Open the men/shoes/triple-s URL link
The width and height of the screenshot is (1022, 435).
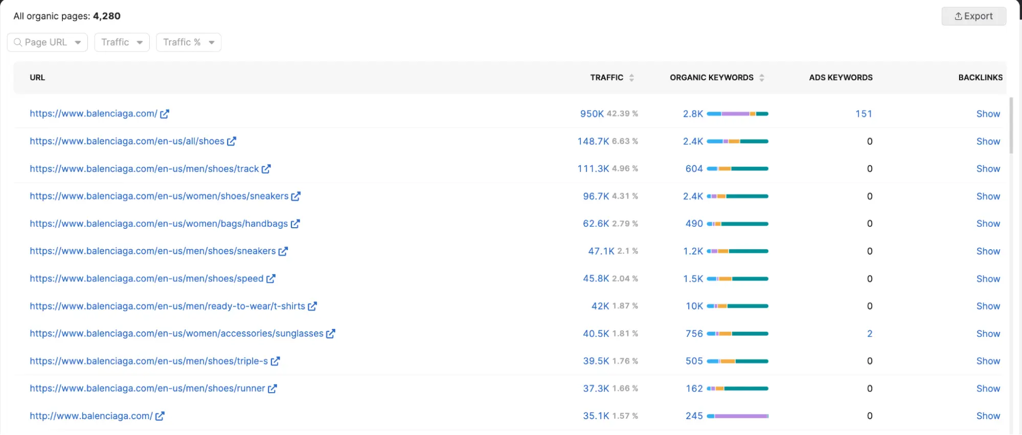pos(149,361)
